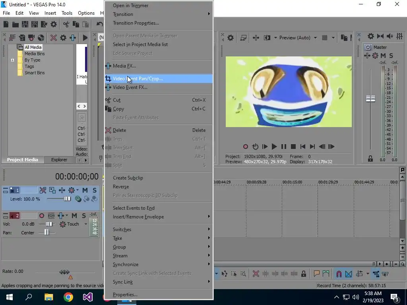Viewport: 407px width, 305px height.
Task: Click the Stop button in preview transport
Action: (x=293, y=147)
